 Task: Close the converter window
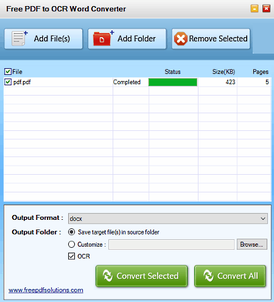coord(266,9)
